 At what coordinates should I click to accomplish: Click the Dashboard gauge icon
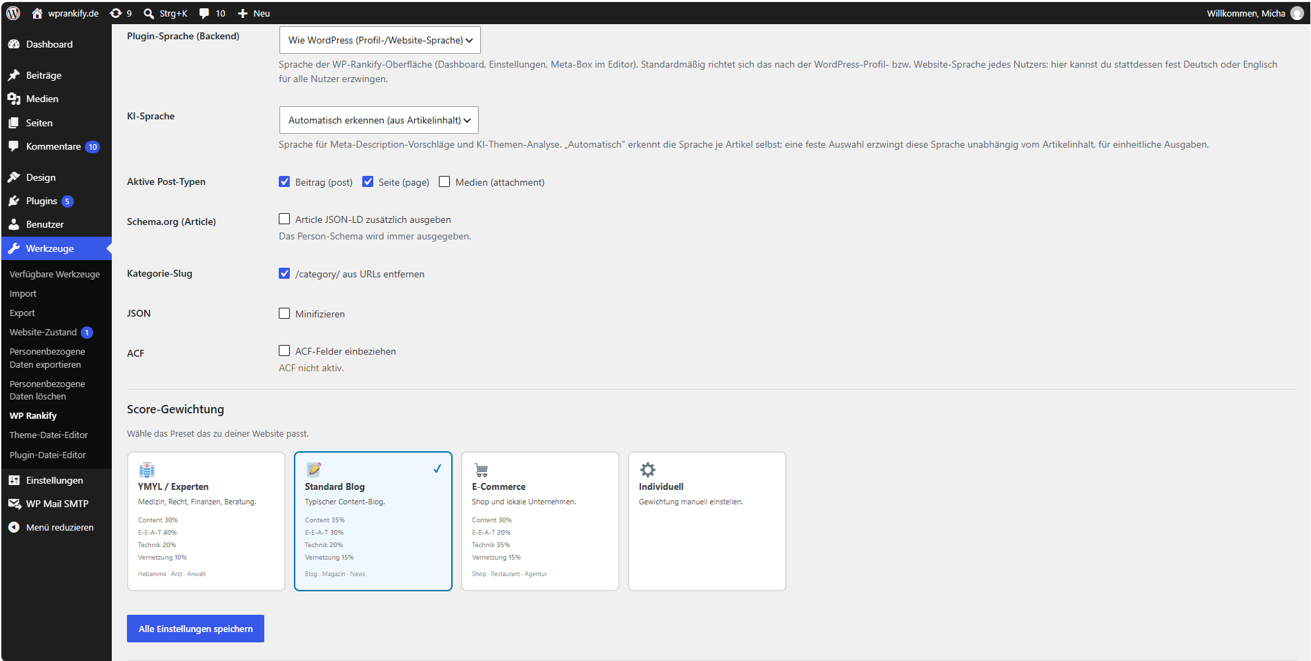(14, 44)
